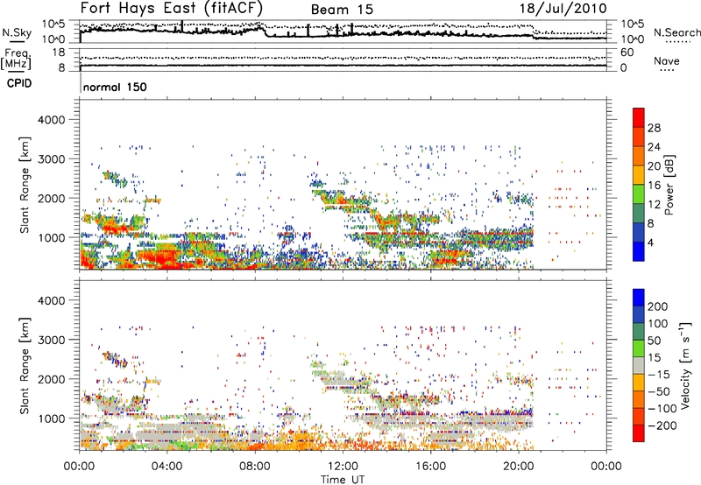Click the date "18/Jul/2010"
The image size is (701, 485).
pos(563,9)
